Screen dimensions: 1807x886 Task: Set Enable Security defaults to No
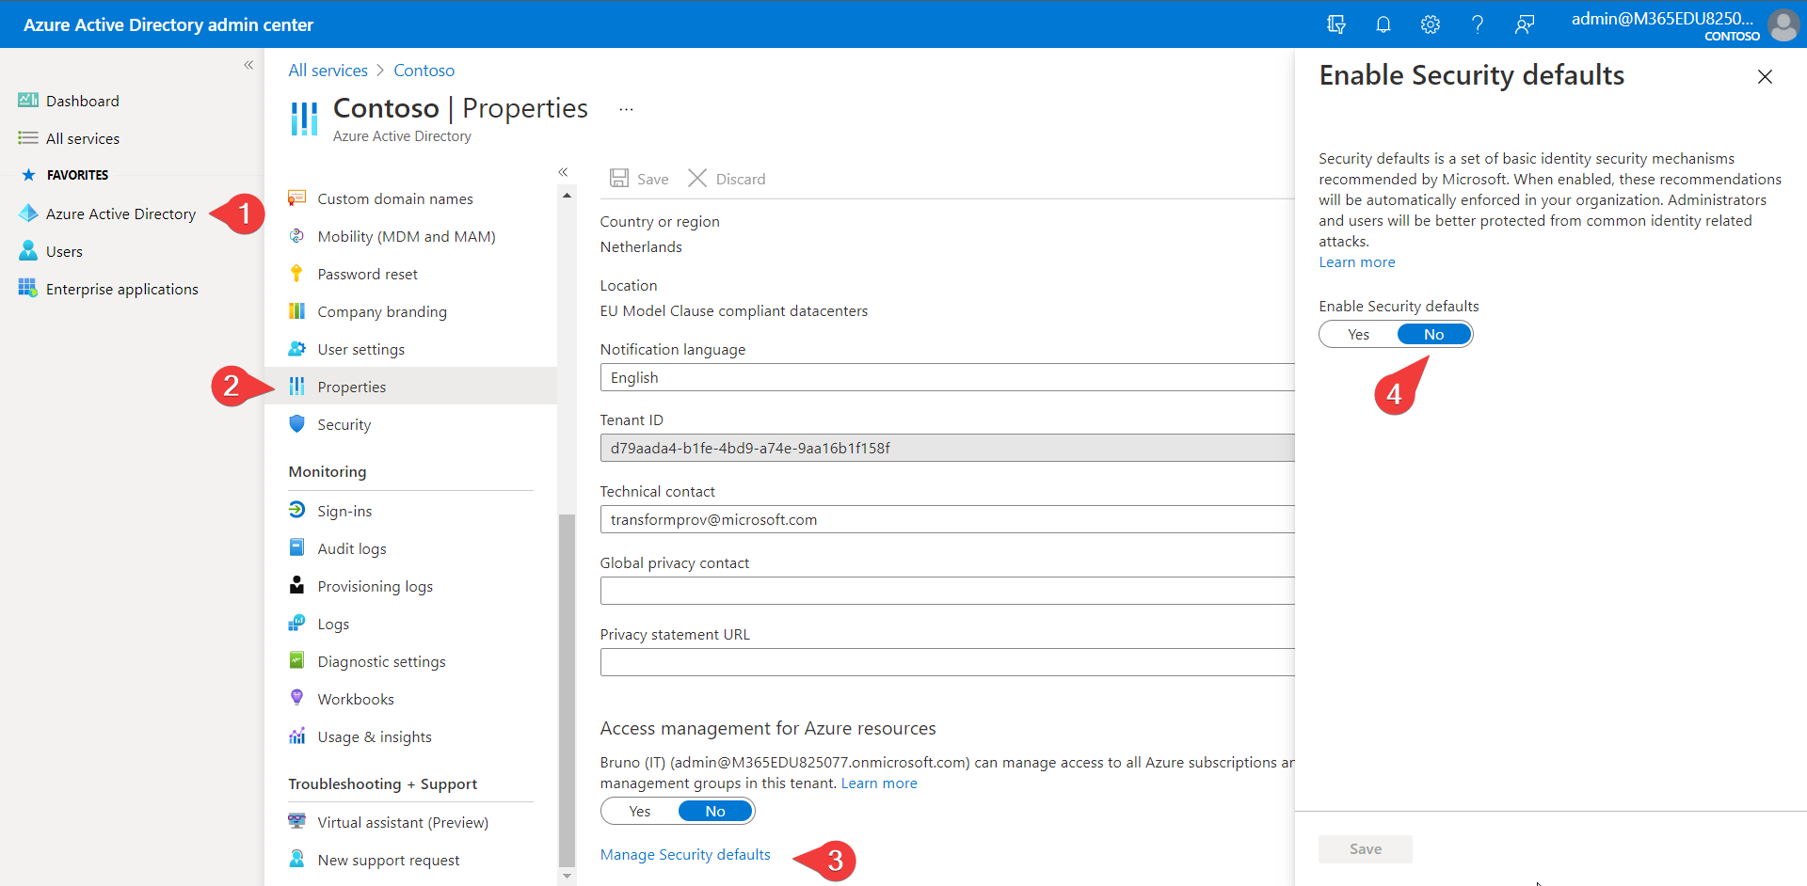point(1433,335)
